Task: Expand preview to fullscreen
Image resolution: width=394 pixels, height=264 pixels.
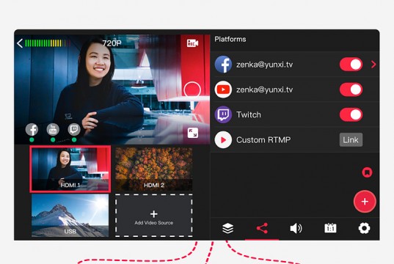Action: pyautogui.click(x=193, y=133)
